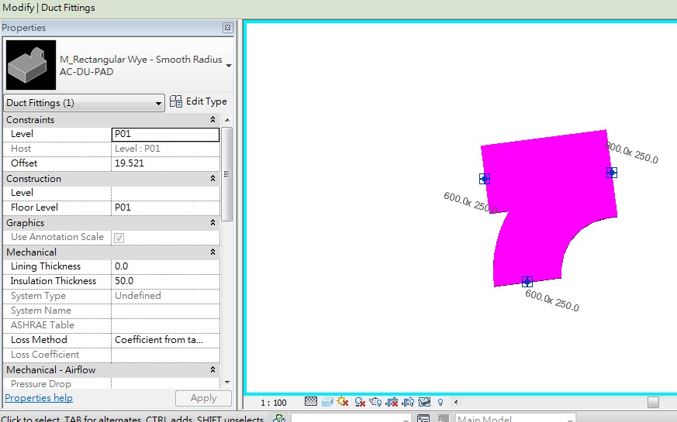Open the active workset dropdown in the status bar
This screenshot has height=422, width=677.
coord(351,418)
